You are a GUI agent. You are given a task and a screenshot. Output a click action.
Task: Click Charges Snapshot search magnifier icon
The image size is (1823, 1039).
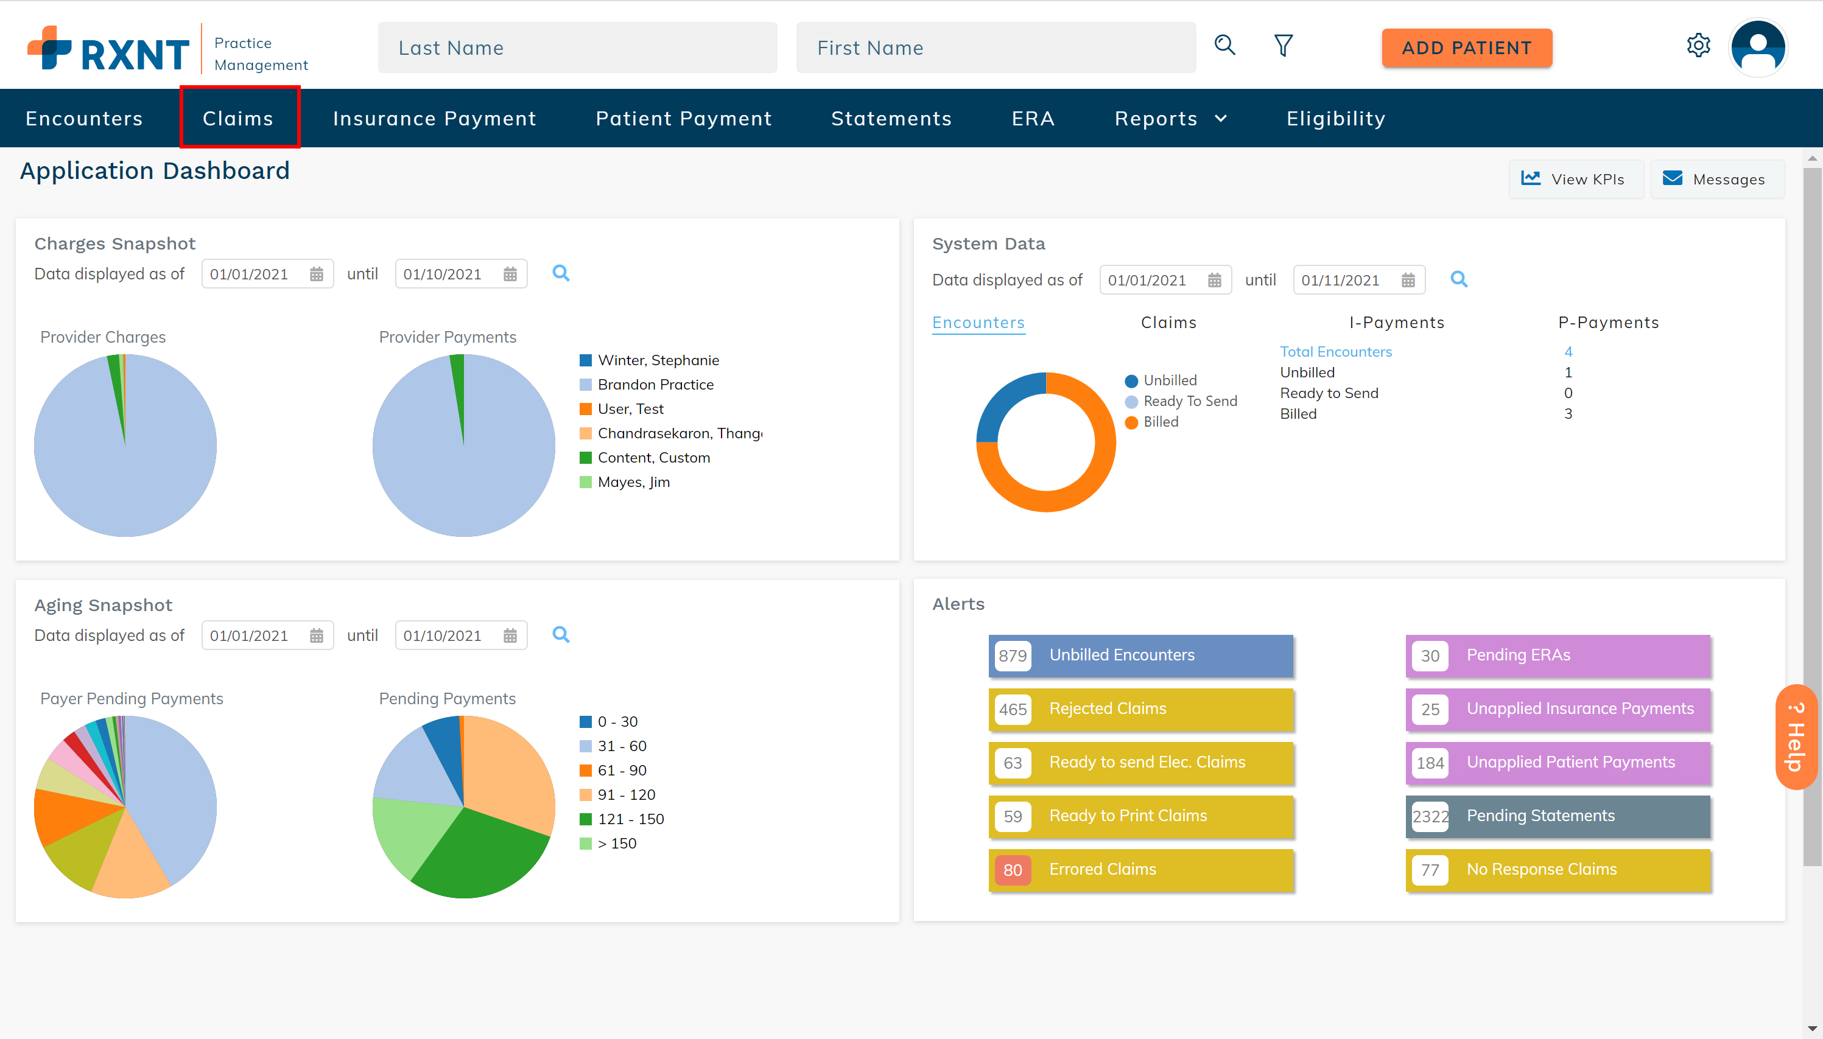point(561,273)
